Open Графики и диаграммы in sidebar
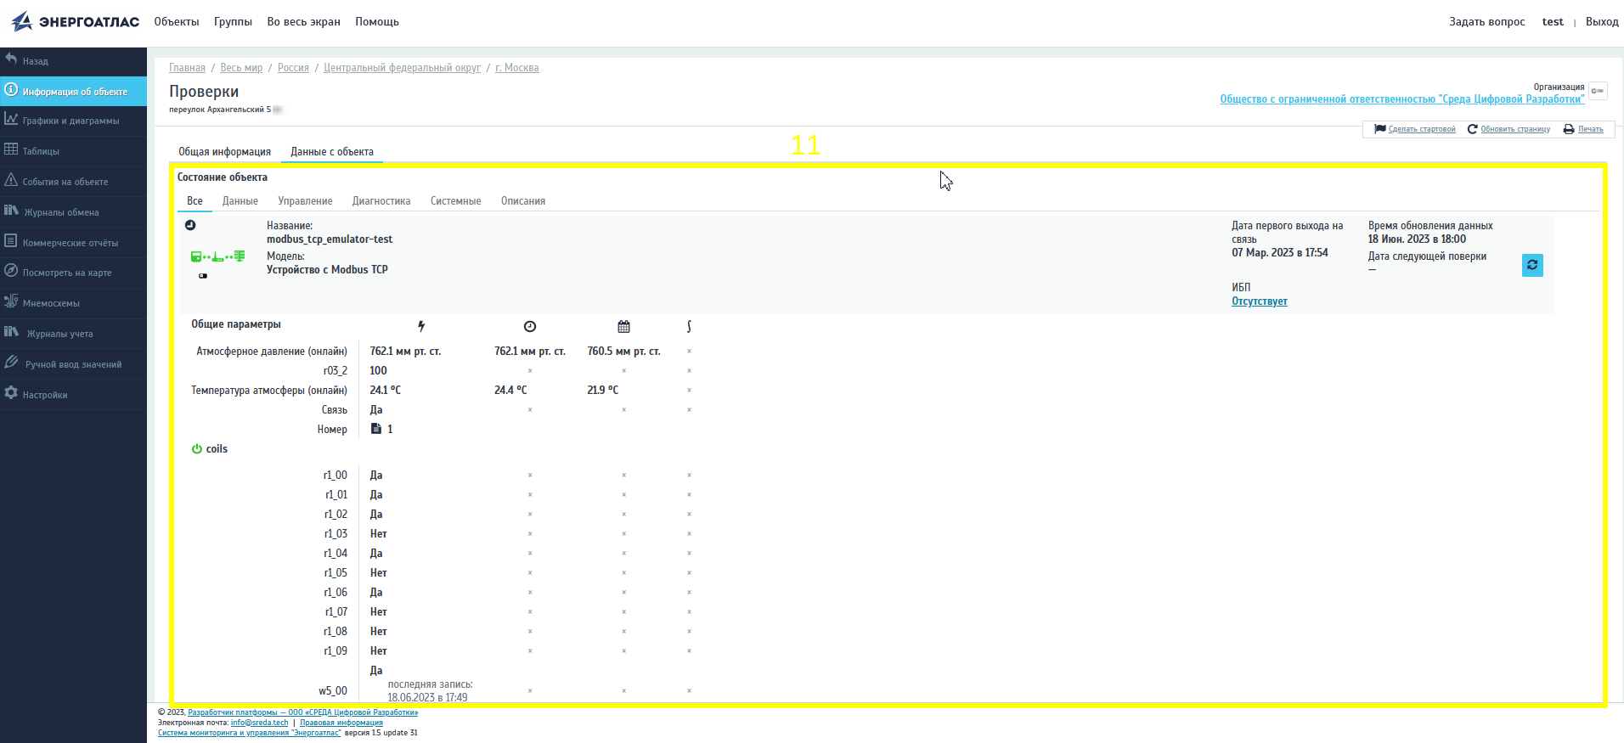 tap(71, 121)
